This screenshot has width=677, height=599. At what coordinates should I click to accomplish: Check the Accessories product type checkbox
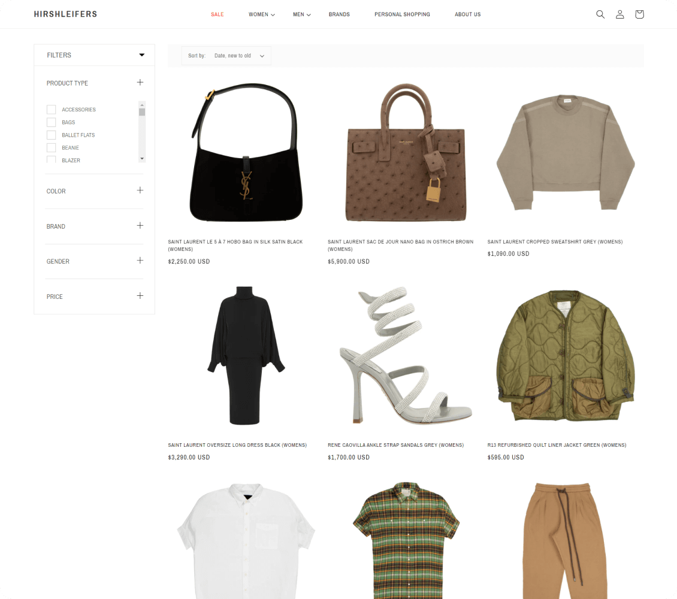pyautogui.click(x=52, y=110)
